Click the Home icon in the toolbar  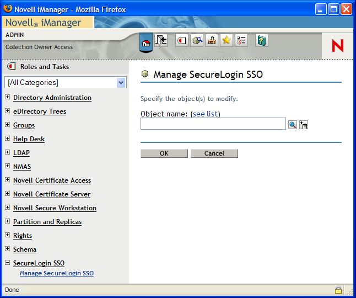[x=146, y=42]
